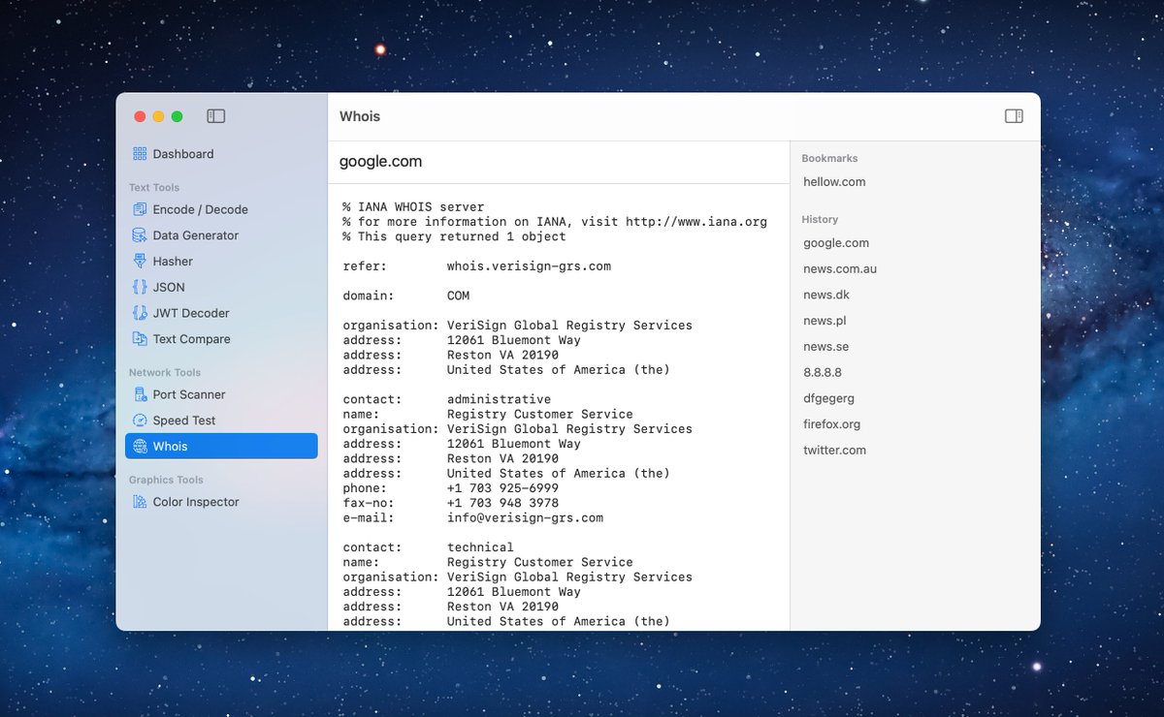This screenshot has width=1164, height=717.
Task: Toggle the left sidebar icon
Action: 216,116
